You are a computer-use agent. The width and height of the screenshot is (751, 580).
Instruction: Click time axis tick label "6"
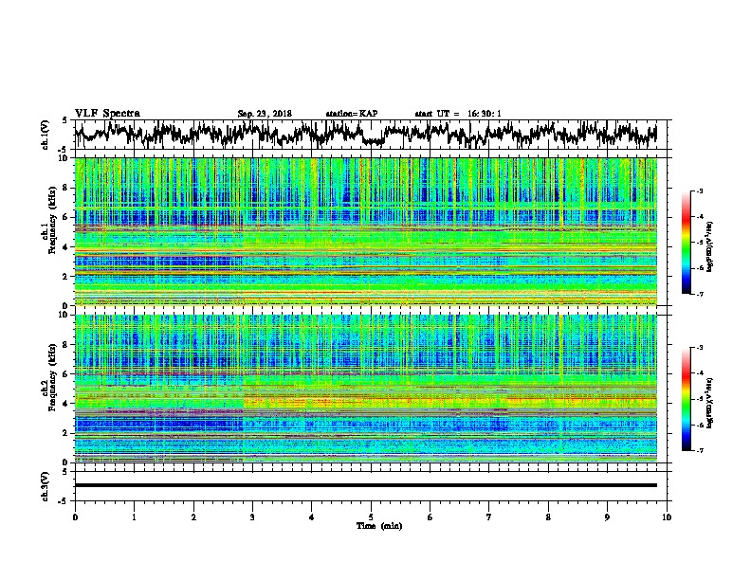(x=430, y=517)
